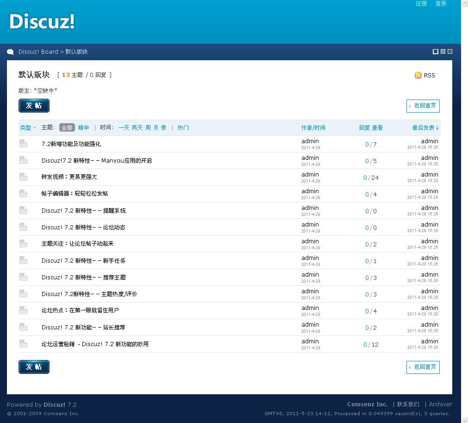Sort by the 作者/时间 column header
The height and width of the screenshot is (423, 468).
(x=313, y=128)
